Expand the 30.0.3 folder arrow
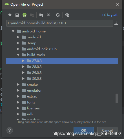 [x=23, y=79]
